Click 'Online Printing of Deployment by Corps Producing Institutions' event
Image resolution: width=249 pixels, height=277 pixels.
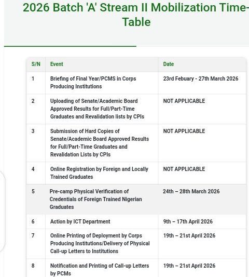click(x=100, y=243)
